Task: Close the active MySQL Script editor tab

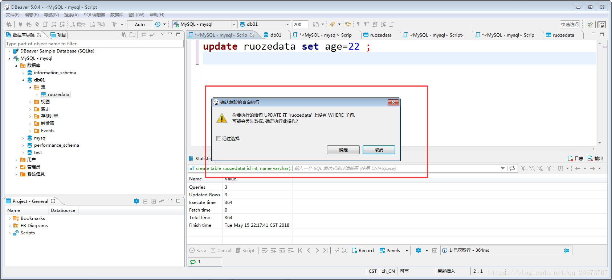Action: 252,35
